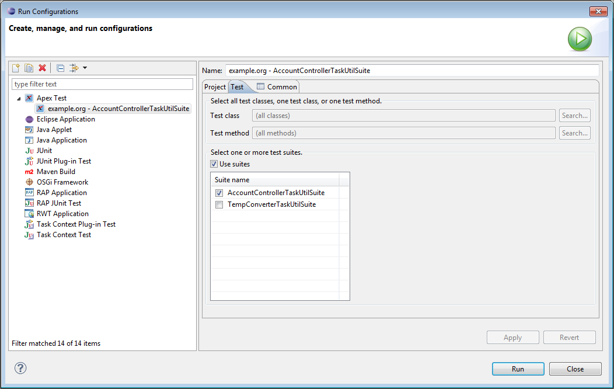
Task: Select the RWT Application label
Action: [x=62, y=214]
